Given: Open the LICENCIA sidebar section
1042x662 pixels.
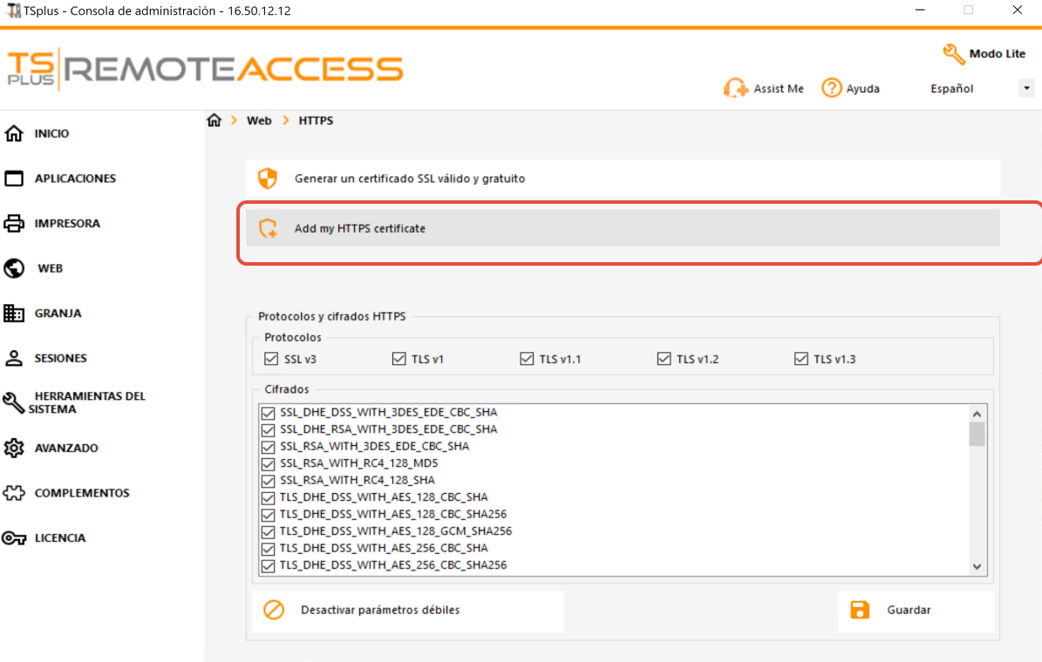Looking at the screenshot, I should tap(60, 537).
